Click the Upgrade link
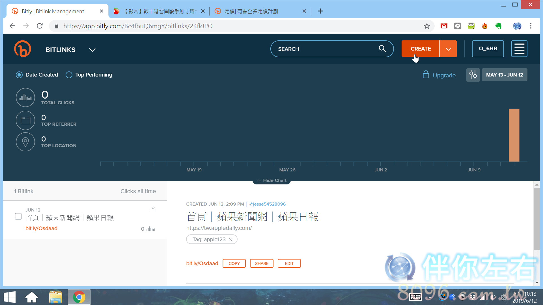The width and height of the screenshot is (543, 305). (444, 75)
